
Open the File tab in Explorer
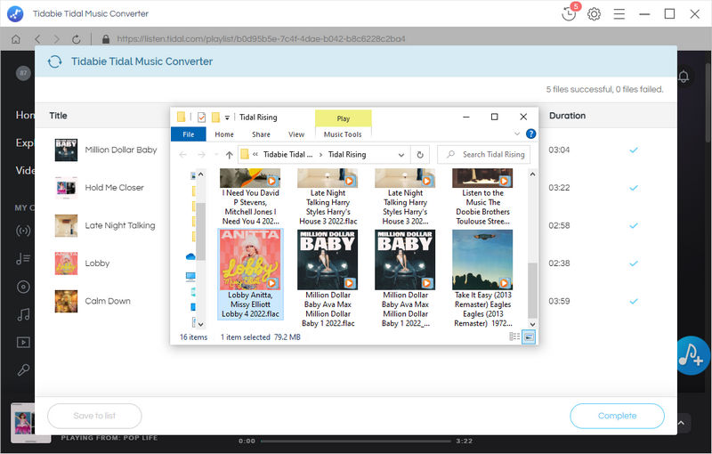click(189, 134)
